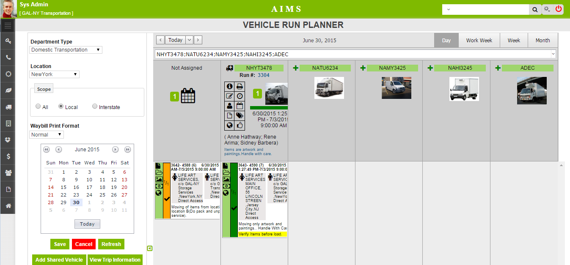Click the red power logout icon
Viewport: 570px width, 265px height.
click(559, 9)
